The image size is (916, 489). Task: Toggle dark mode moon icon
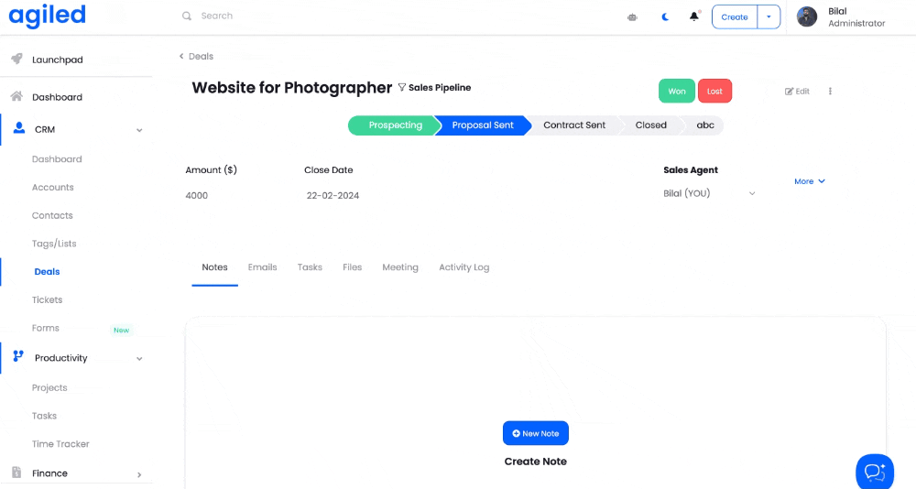(666, 16)
